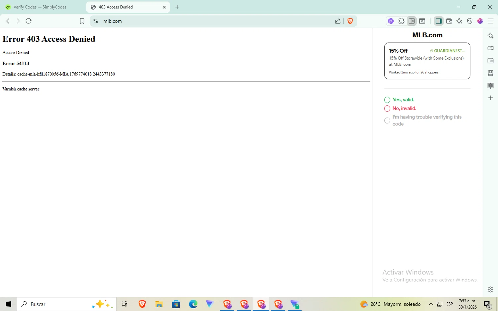Open Leo AI from the sidebar strip
Screen dimensions: 498x311
point(490,36)
